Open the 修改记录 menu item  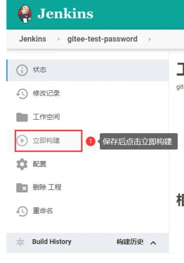tap(87, 94)
